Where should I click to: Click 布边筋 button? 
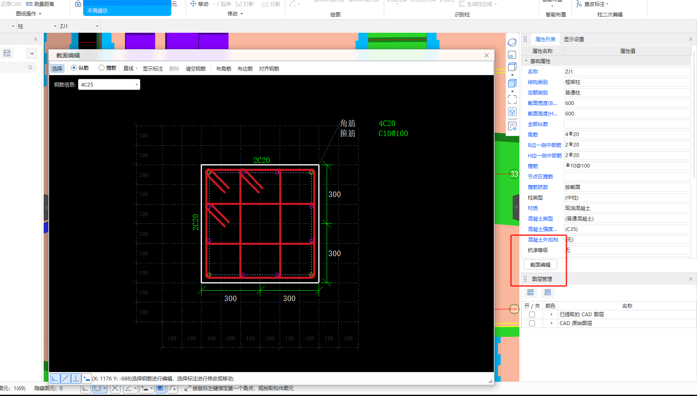pos(245,68)
